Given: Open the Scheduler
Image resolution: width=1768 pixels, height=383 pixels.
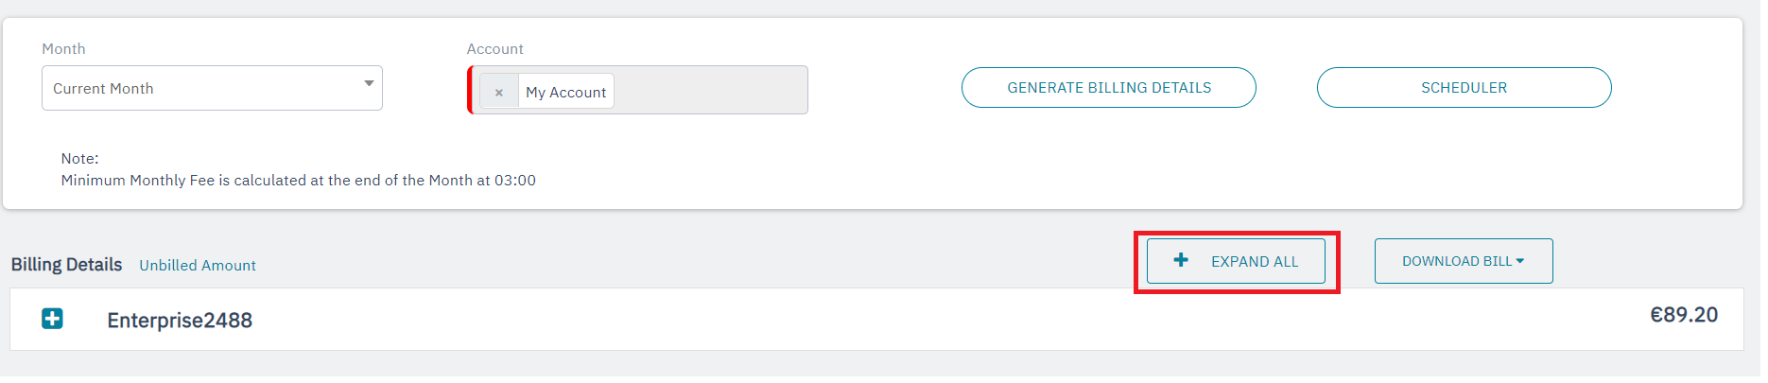Looking at the screenshot, I should [1463, 88].
